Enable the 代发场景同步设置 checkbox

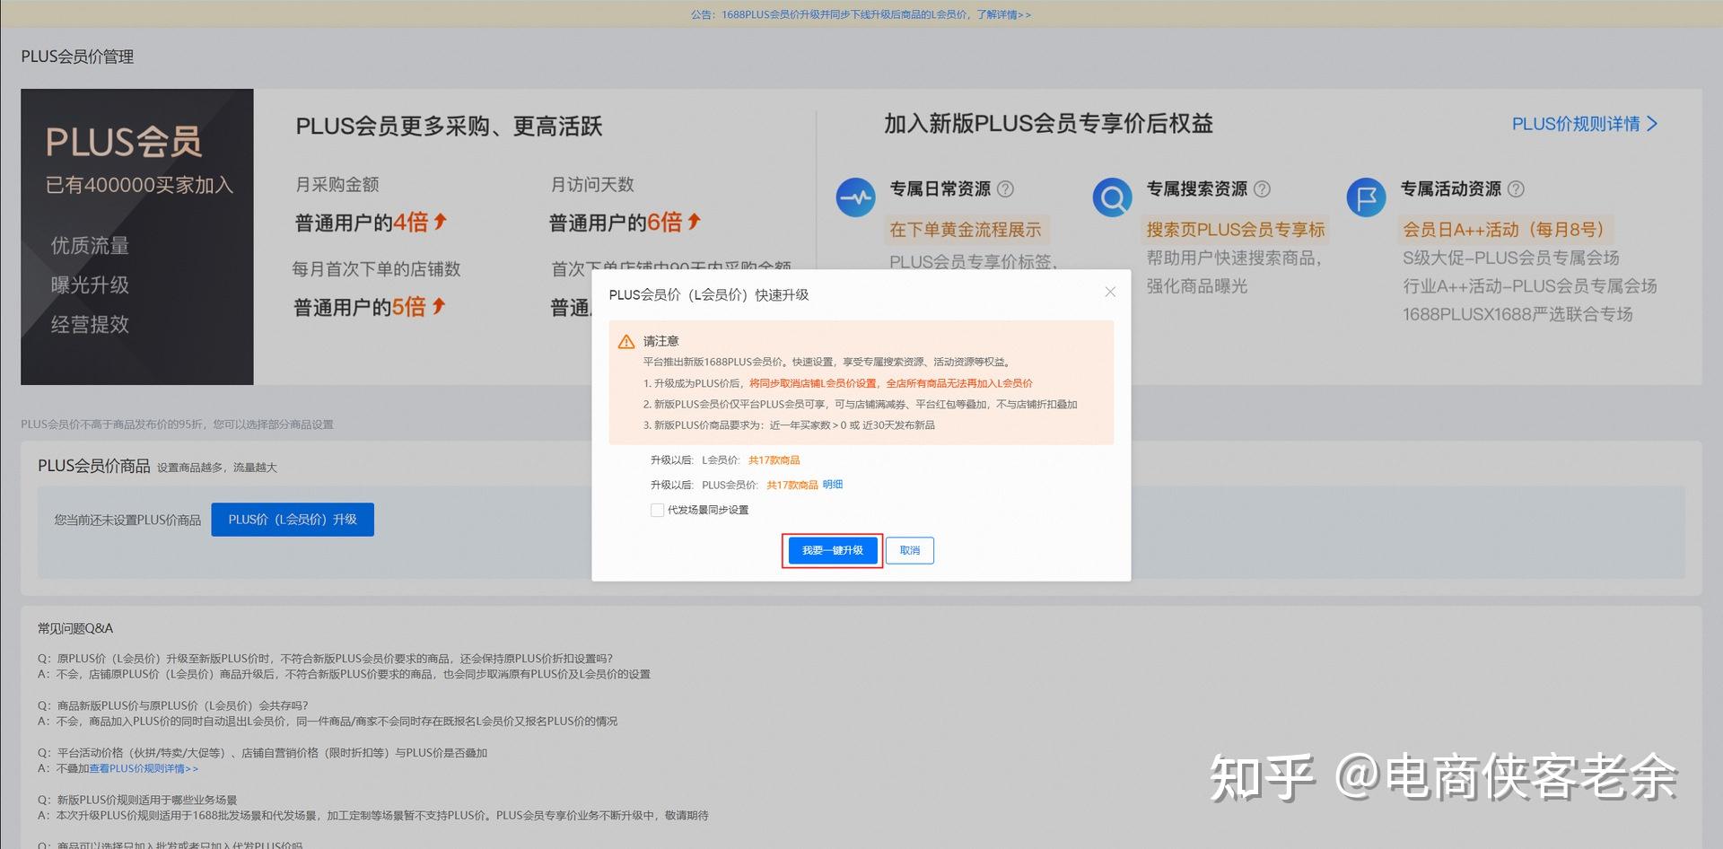[x=658, y=510]
